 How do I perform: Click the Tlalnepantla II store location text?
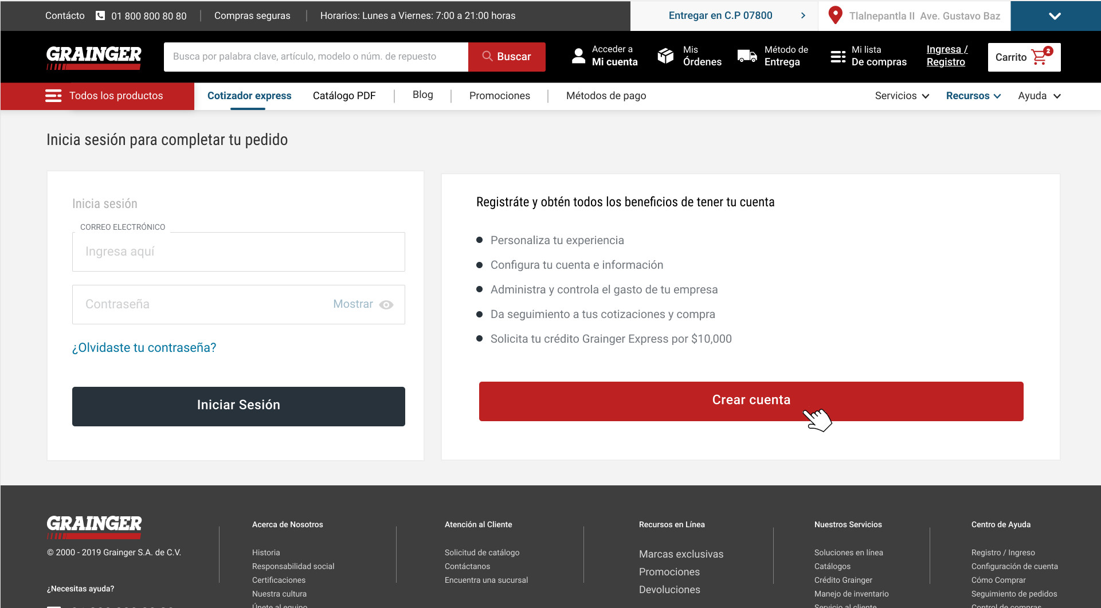point(924,16)
